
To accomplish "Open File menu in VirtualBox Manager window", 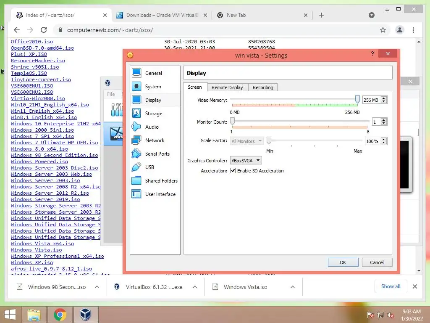I will coord(111,94).
